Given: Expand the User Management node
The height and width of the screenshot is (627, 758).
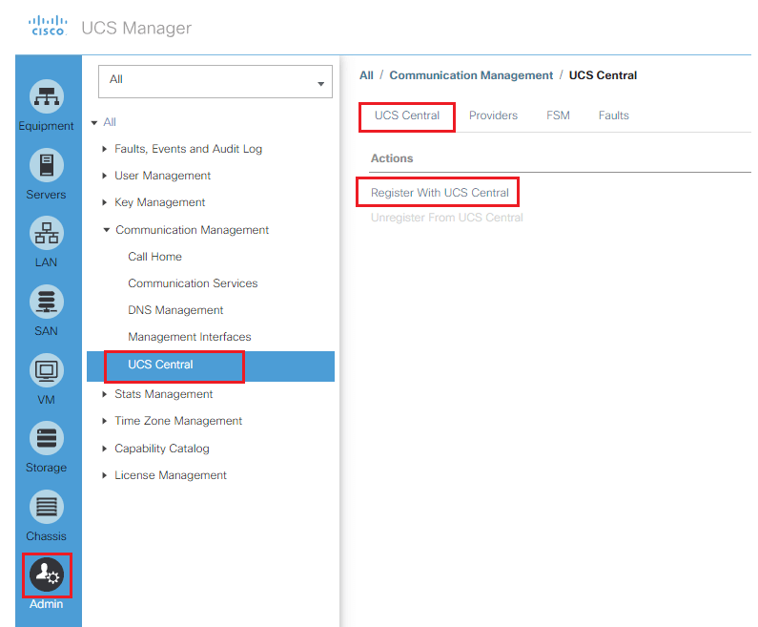Looking at the screenshot, I should pos(105,176).
